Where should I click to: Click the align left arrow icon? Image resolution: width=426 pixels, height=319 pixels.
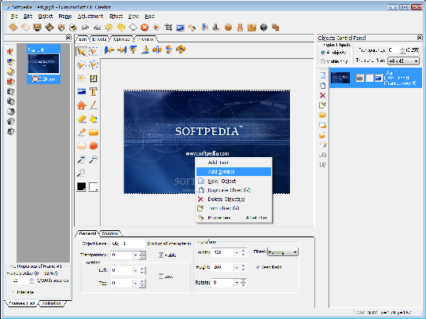point(109,49)
